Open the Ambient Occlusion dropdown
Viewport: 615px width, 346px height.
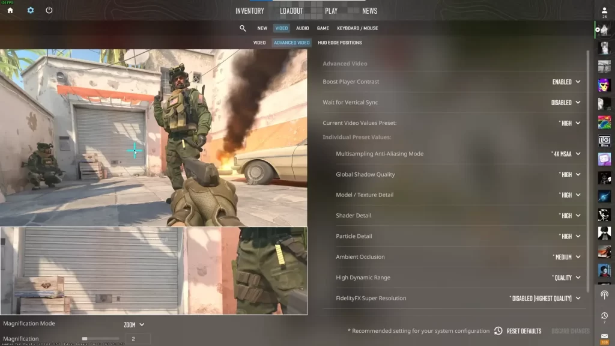tap(567, 257)
